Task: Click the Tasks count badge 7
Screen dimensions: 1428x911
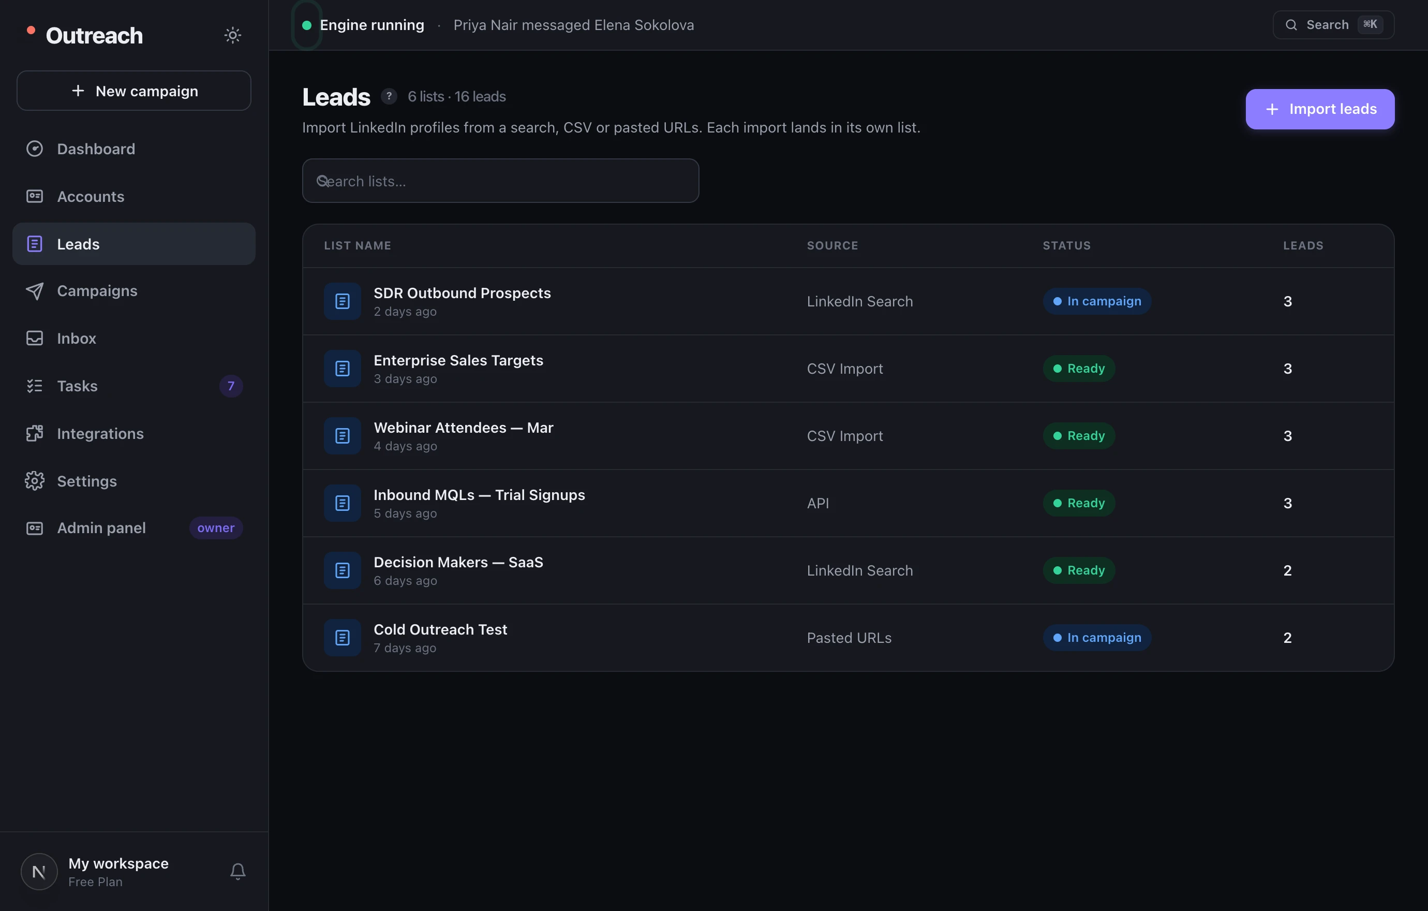Action: (x=231, y=386)
